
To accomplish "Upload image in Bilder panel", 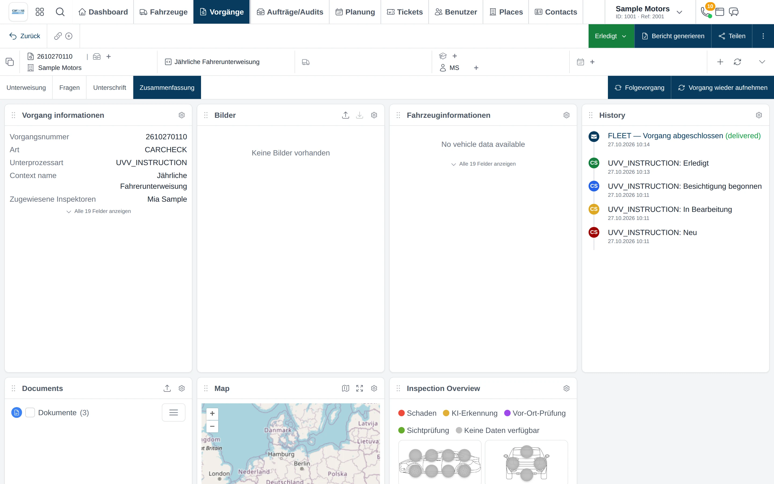I will point(345,115).
